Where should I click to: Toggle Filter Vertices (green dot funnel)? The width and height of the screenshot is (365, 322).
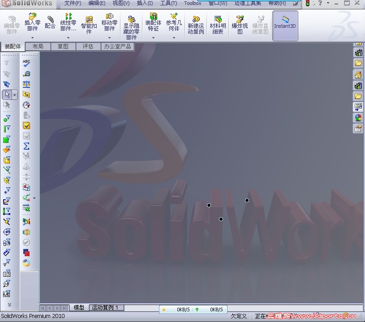tap(7, 119)
